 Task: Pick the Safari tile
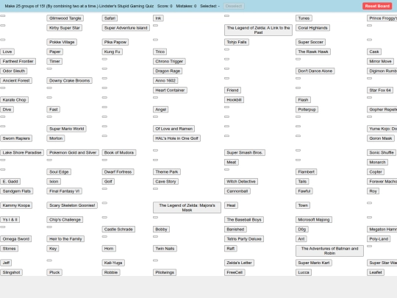(x=110, y=18)
